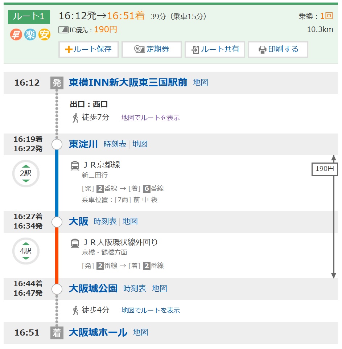Click the IC card icon beside IC優先
The height and width of the screenshot is (349, 342).
pos(63,30)
